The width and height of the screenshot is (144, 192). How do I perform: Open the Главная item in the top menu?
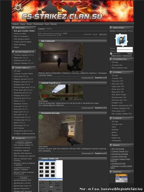pyautogui.click(x=16, y=24)
